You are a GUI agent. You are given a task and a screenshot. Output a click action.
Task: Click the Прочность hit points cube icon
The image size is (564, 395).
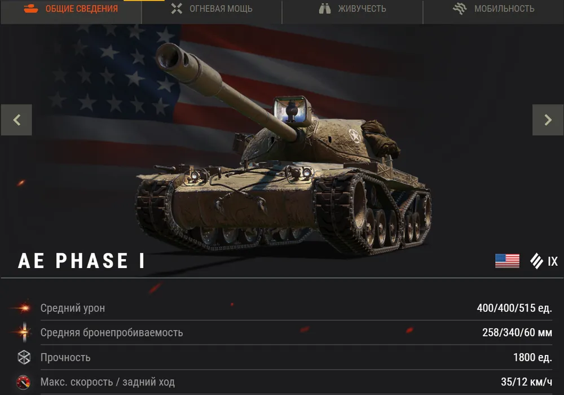coord(24,357)
